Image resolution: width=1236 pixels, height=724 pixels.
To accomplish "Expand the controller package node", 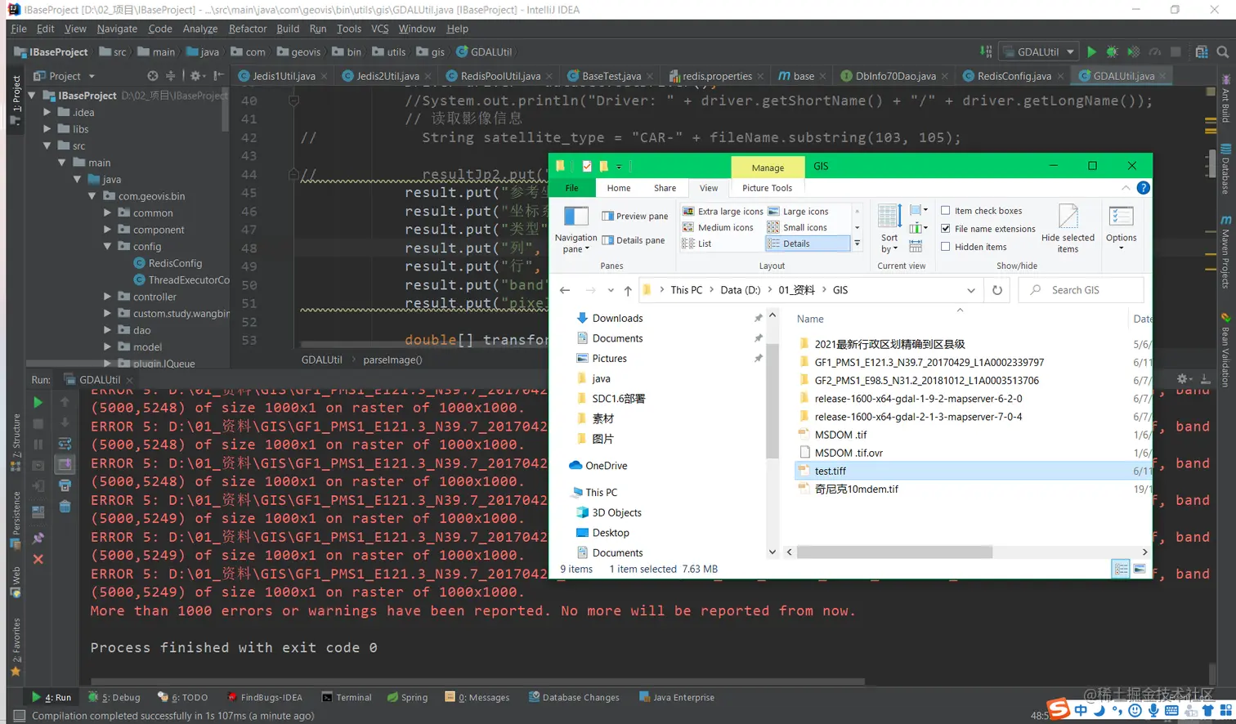I will [107, 297].
